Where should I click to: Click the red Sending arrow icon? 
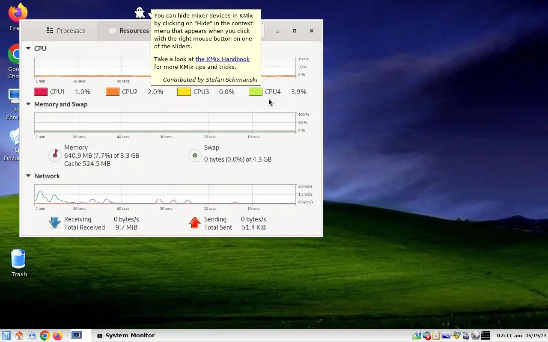point(195,223)
